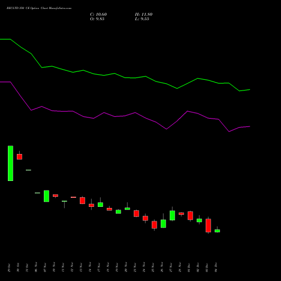
Task: Click the 28 Nov date label
Action: [180, 267]
